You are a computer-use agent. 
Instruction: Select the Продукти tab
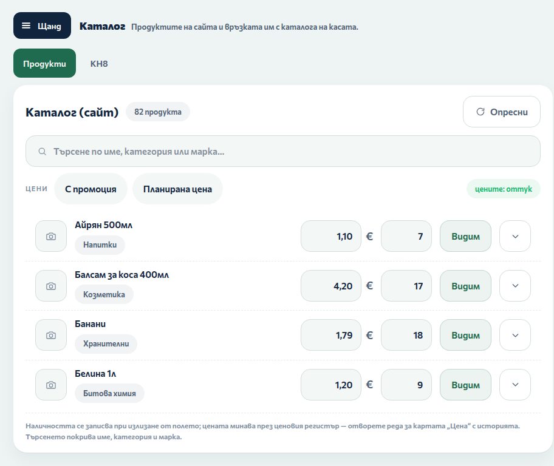(44, 63)
